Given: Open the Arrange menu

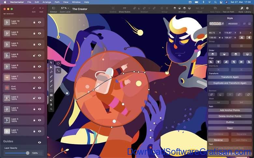Looking at the screenshot, I should [47, 2].
